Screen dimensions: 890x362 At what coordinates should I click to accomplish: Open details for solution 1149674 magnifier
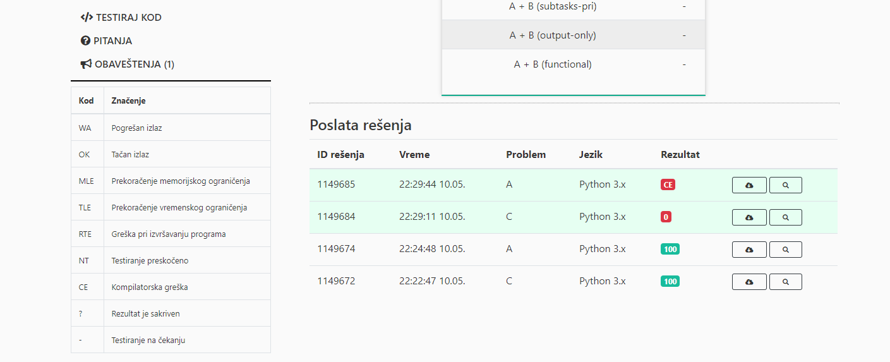[785, 250]
